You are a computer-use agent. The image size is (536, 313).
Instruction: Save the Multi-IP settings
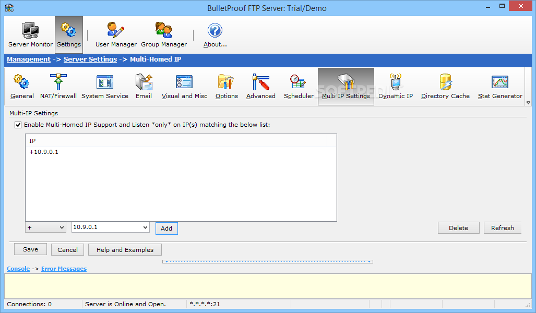[30, 249]
